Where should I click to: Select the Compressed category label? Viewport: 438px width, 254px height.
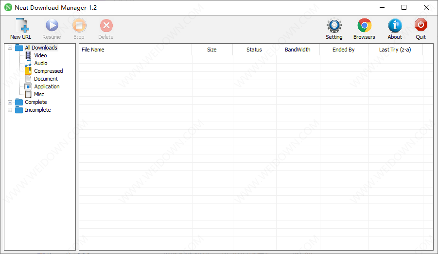(x=49, y=71)
